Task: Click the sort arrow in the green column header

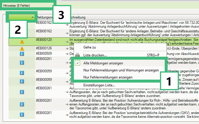Action: tap(32, 18)
